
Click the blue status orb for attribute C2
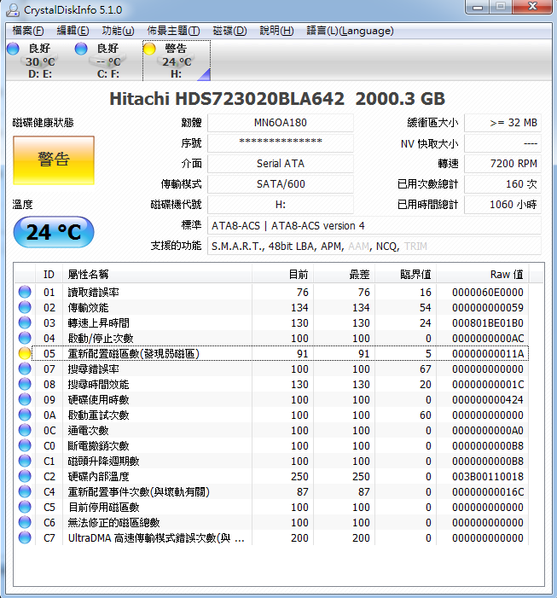tap(25, 476)
